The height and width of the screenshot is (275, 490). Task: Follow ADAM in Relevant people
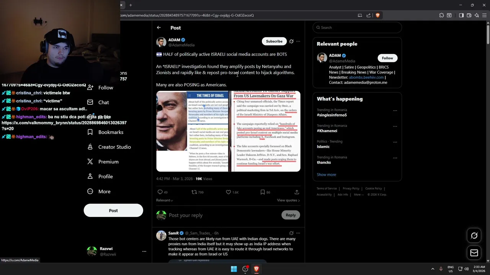(x=387, y=58)
